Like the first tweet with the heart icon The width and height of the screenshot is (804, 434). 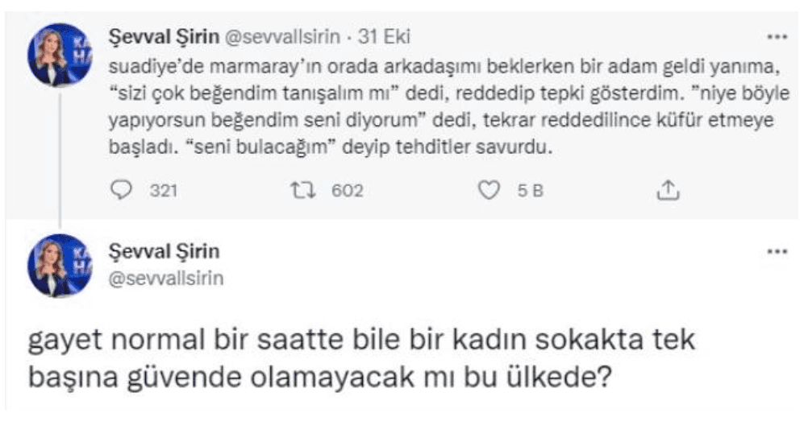(487, 191)
